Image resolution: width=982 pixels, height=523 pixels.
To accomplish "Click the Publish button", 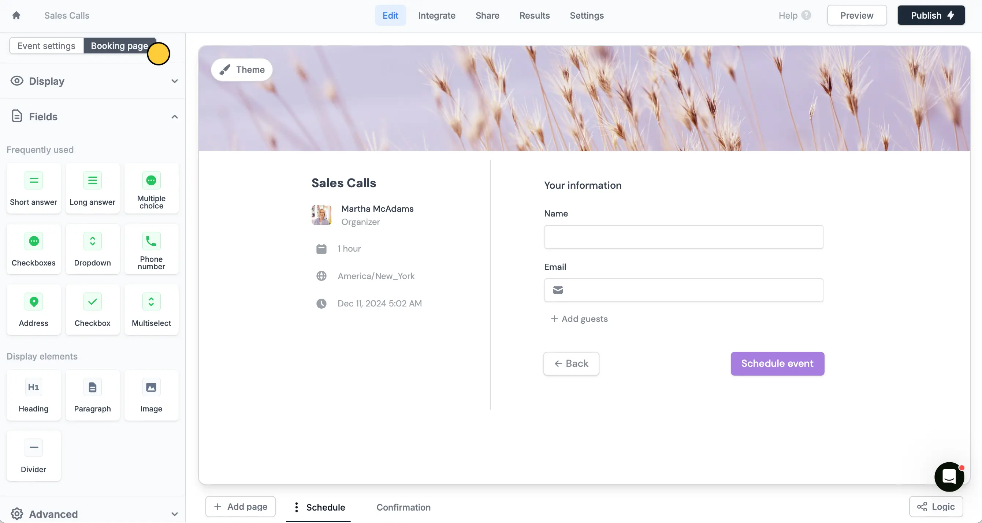I will [x=930, y=15].
